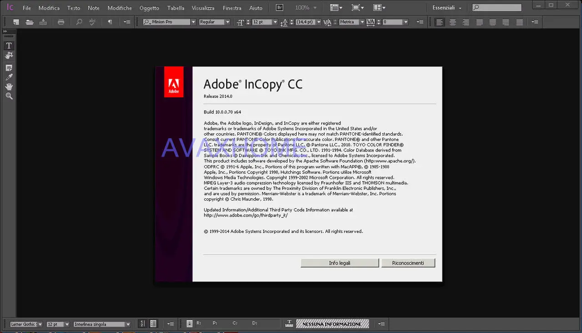Open the Note menu
This screenshot has width=582, height=333.
point(94,8)
